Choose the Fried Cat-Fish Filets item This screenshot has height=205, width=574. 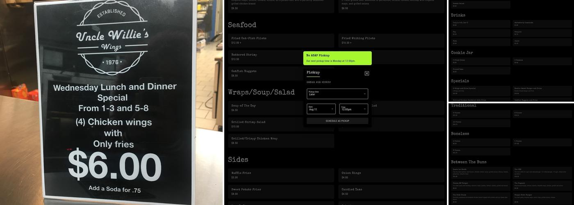(x=281, y=40)
